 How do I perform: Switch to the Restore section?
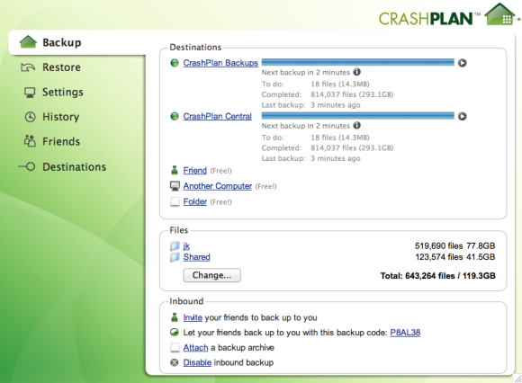pos(61,67)
